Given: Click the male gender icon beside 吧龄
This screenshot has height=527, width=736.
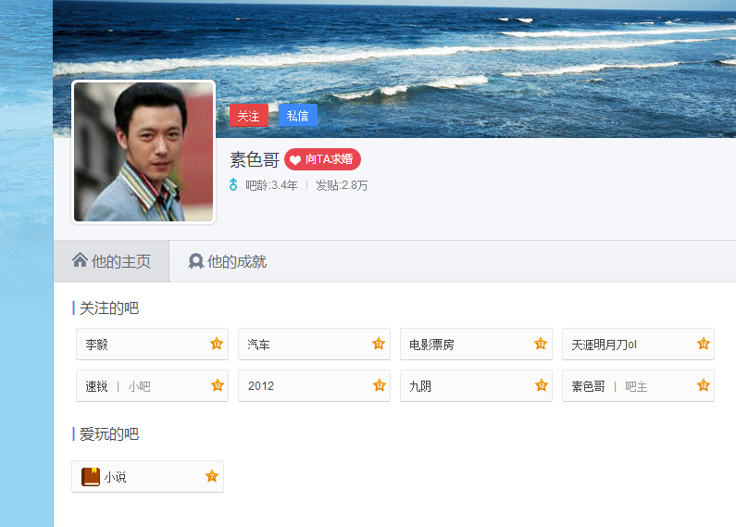Looking at the screenshot, I should click(233, 184).
